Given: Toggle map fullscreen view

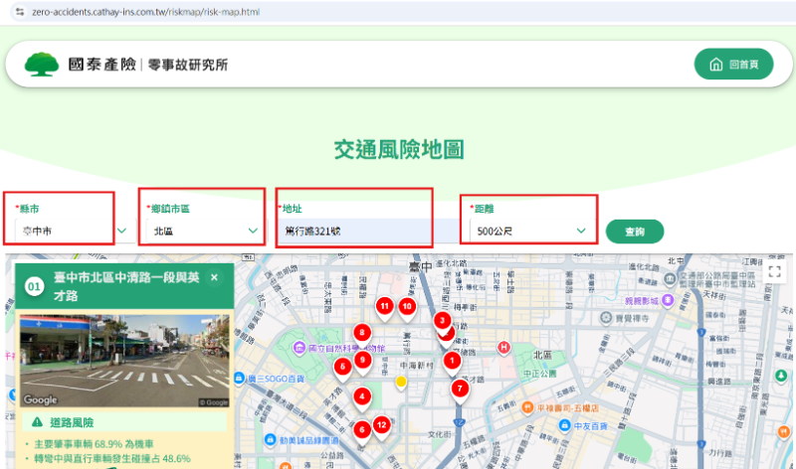Looking at the screenshot, I should point(774,271).
